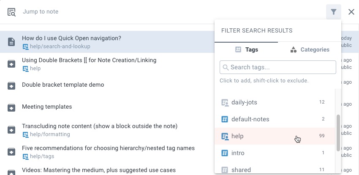This screenshot has width=359, height=175.
Task: Click the default-notes hashtag icon
Action: 225,119
